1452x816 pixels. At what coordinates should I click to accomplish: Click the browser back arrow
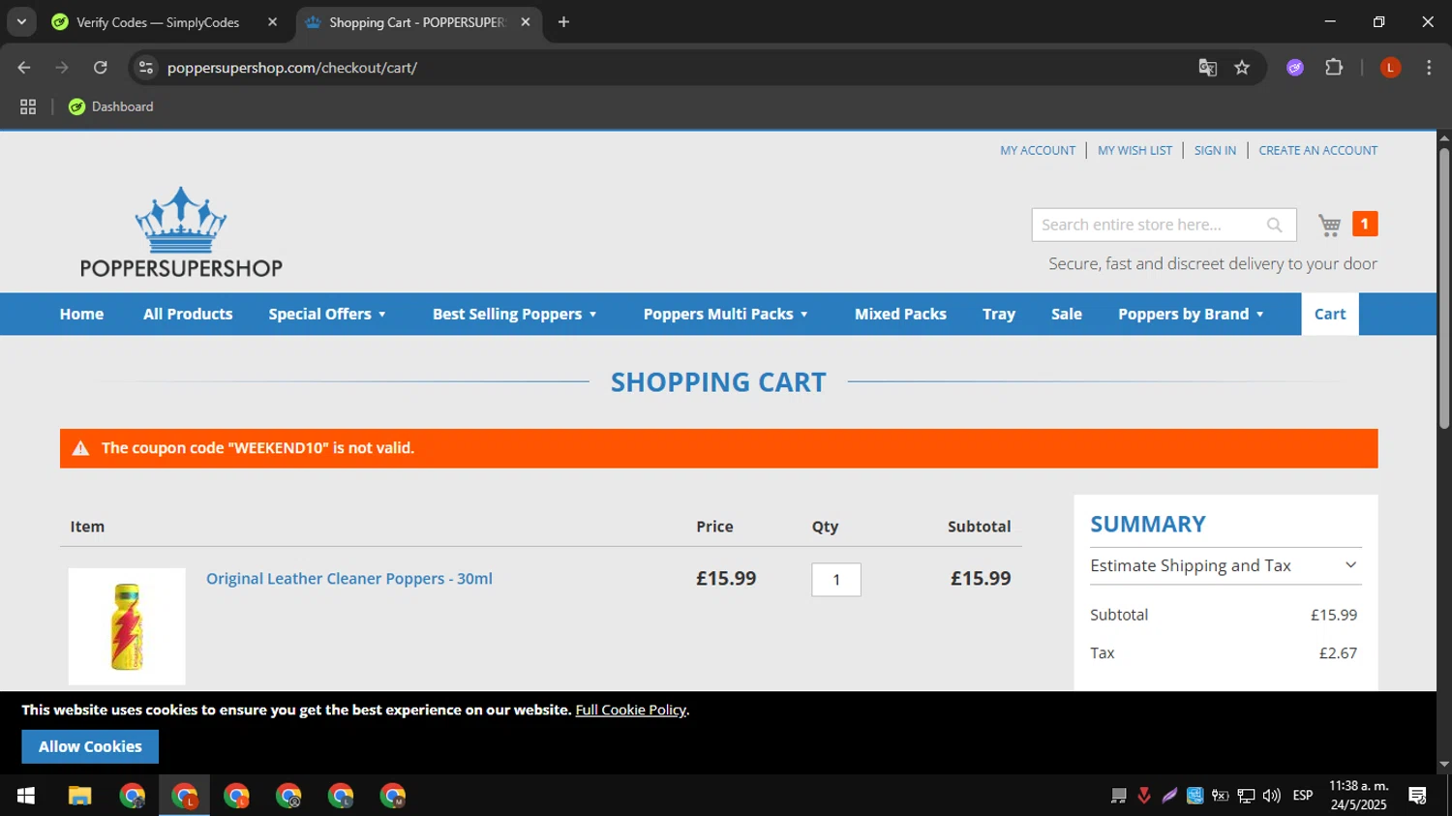tap(24, 68)
